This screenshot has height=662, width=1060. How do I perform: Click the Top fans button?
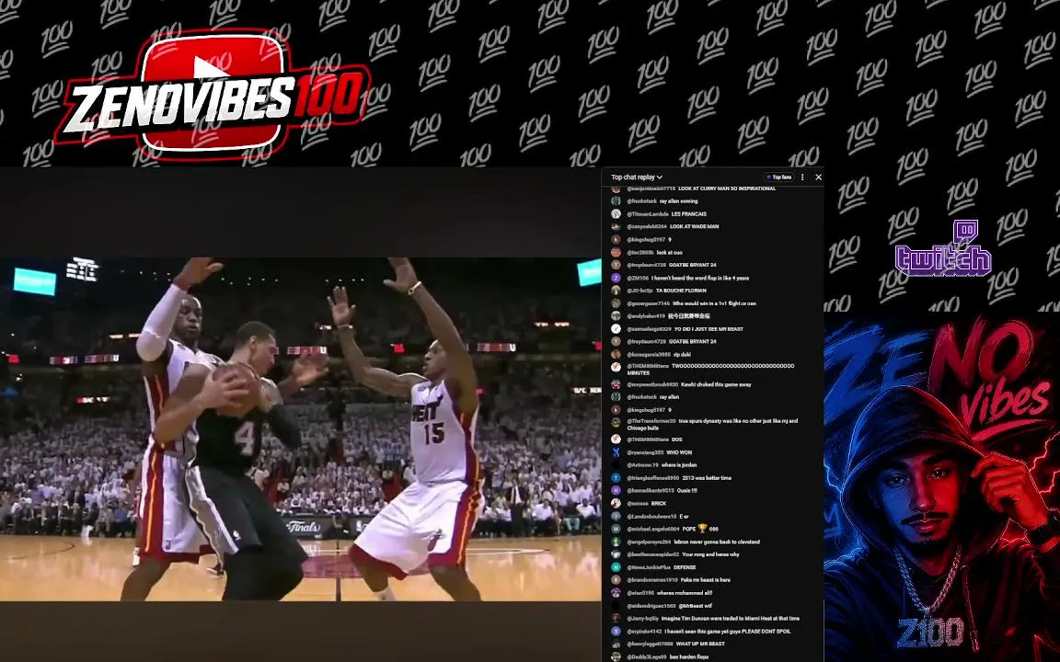coord(778,177)
